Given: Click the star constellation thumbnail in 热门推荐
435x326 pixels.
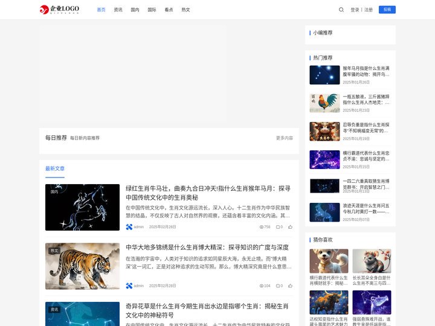Looking at the screenshot, I should 324,75.
